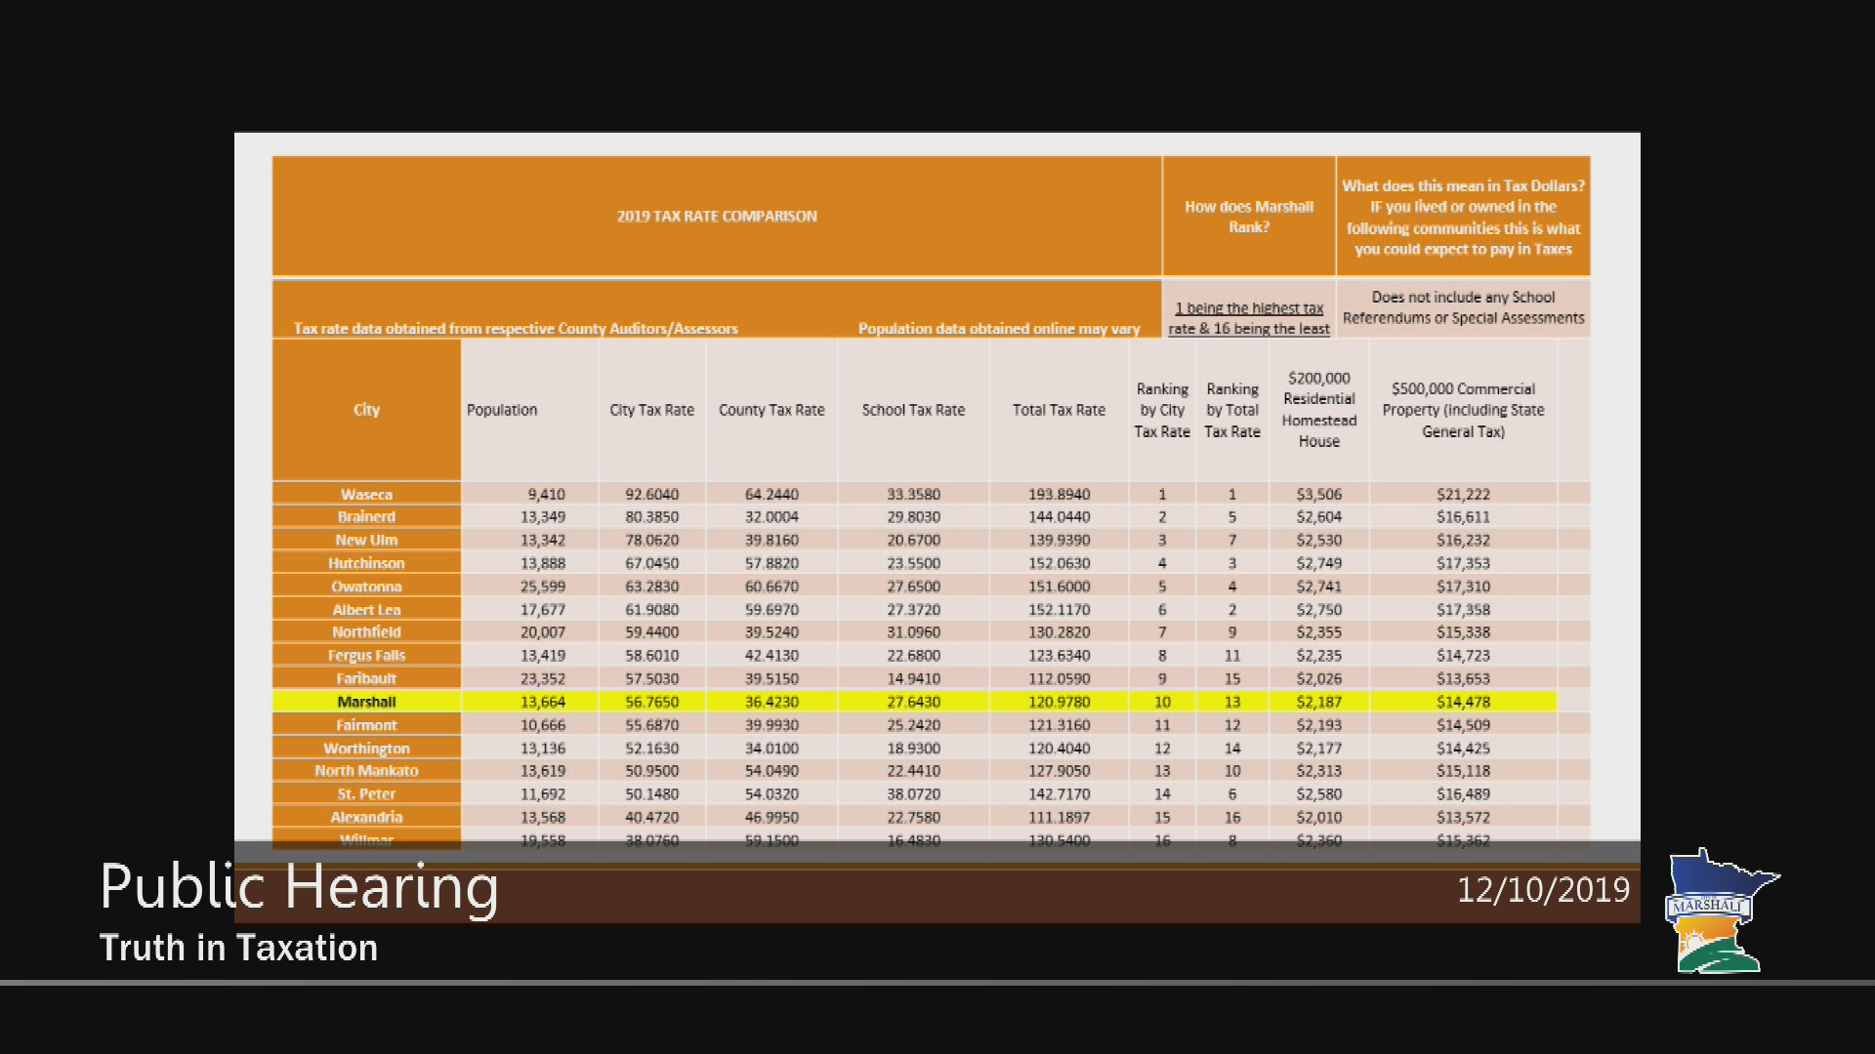This screenshot has height=1054, width=1875.
Task: Click Brainerd's city tax rate 80.3850
Action: click(651, 517)
